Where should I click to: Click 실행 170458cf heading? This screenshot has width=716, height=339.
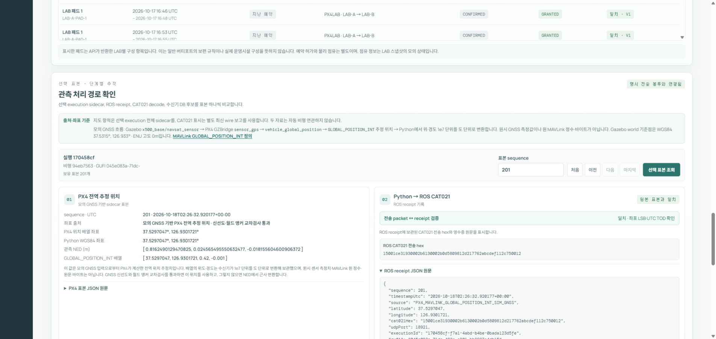click(79, 157)
